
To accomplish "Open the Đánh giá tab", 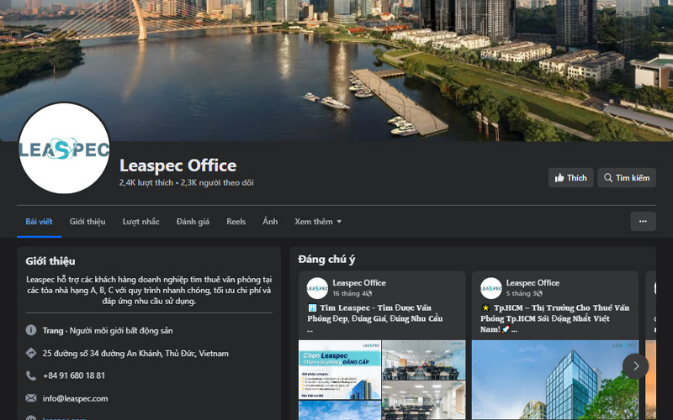I will point(193,222).
